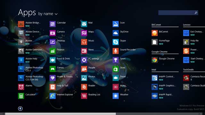Image resolution: width=205 pixels, height=115 pixels.
Task: Launch the BitComet app icon
Action: [154, 33]
